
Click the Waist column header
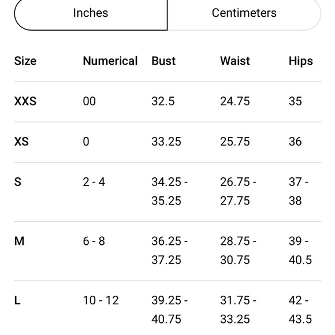click(x=235, y=61)
